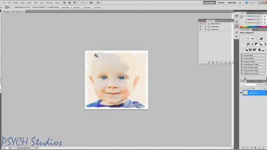The image size is (267, 150).
Task: Expand Hue/Saturation Presets list
Action: click(242, 65)
